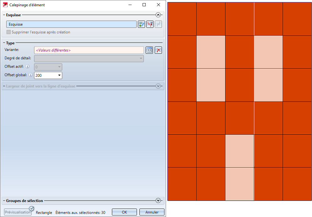
Task: Enable Supprimer l'esquisse après création checkbox
Action: click(8, 32)
